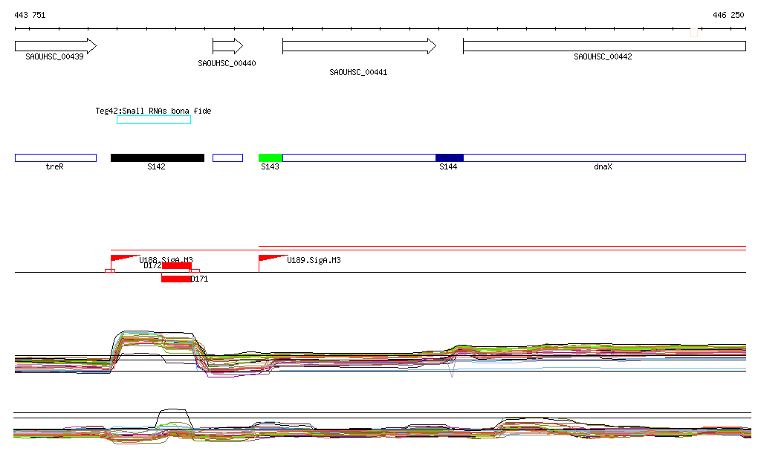Select the red D172 terminator block

(177, 265)
